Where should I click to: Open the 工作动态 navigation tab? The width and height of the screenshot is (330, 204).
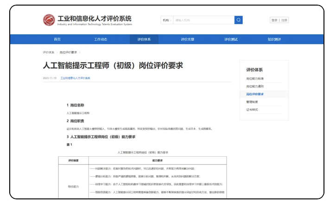(101, 39)
